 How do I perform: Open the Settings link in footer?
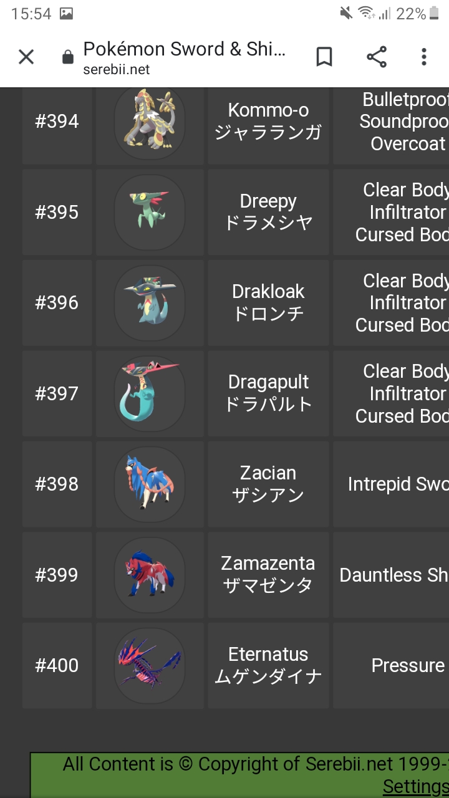coord(415,787)
